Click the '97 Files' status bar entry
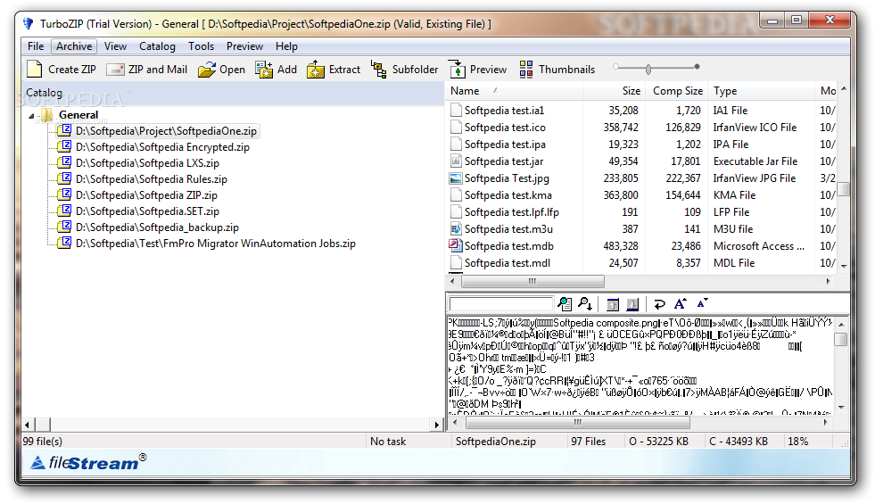The image size is (875, 504). coord(588,442)
